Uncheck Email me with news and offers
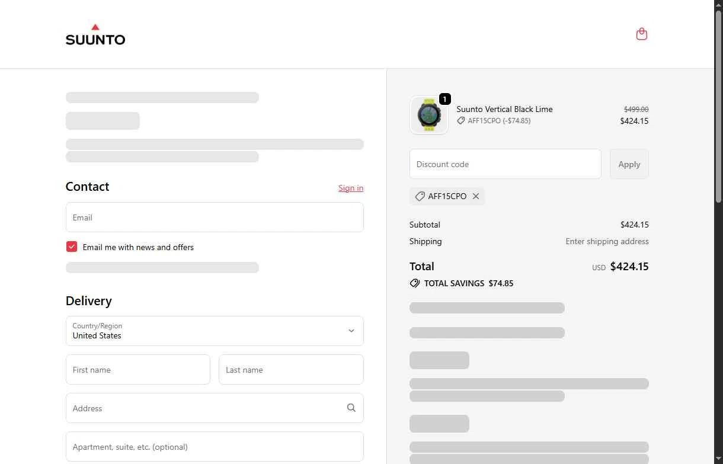 [72, 247]
